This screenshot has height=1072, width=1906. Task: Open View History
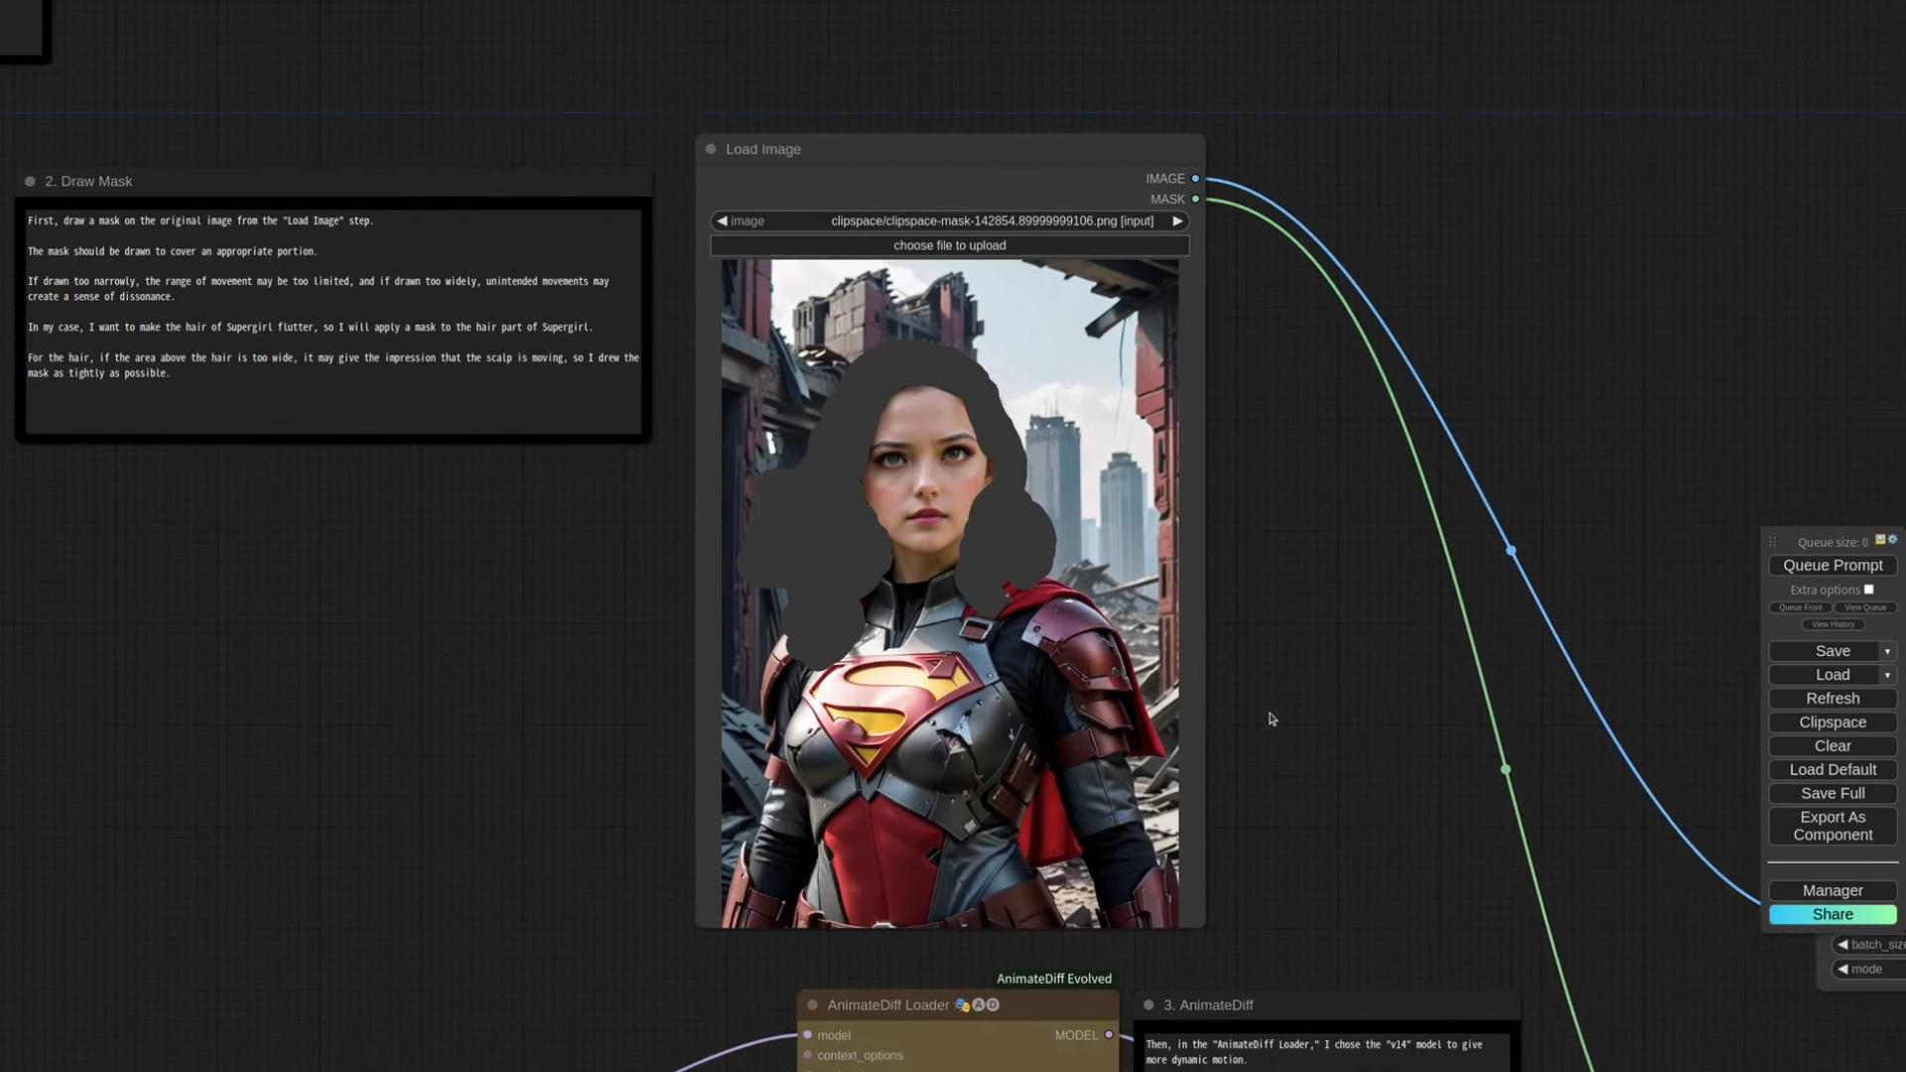point(1833,624)
